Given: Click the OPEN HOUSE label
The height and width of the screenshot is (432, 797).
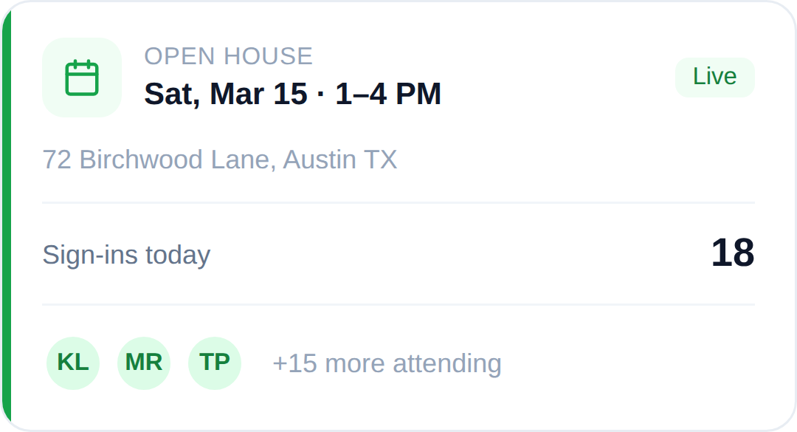Looking at the screenshot, I should (228, 56).
